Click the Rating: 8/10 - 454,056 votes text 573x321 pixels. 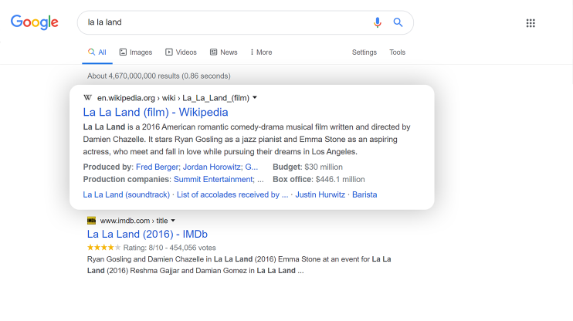[170, 248]
